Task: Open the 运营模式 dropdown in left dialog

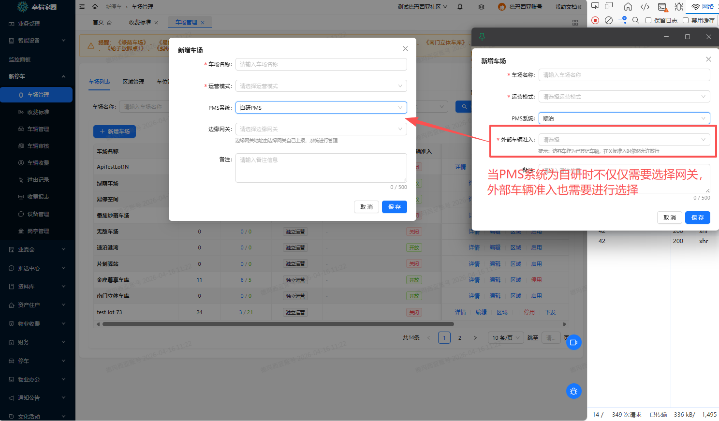Action: pyautogui.click(x=321, y=86)
